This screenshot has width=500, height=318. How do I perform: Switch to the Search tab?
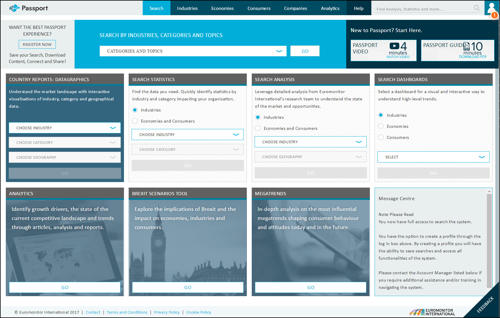(x=156, y=8)
